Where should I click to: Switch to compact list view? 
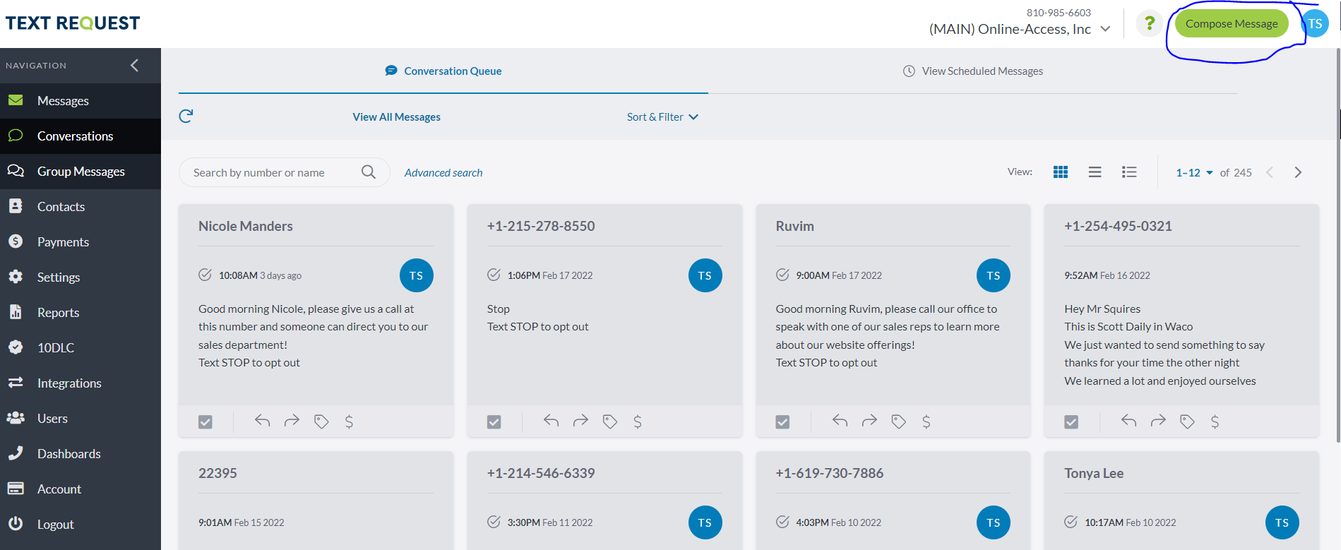click(1095, 172)
